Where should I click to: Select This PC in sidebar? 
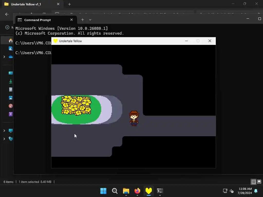(x=11, y=131)
